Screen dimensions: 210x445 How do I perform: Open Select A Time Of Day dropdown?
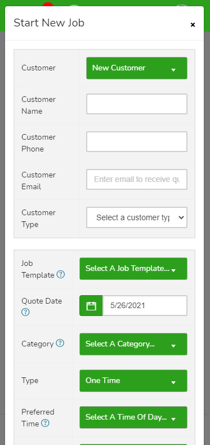tap(133, 417)
